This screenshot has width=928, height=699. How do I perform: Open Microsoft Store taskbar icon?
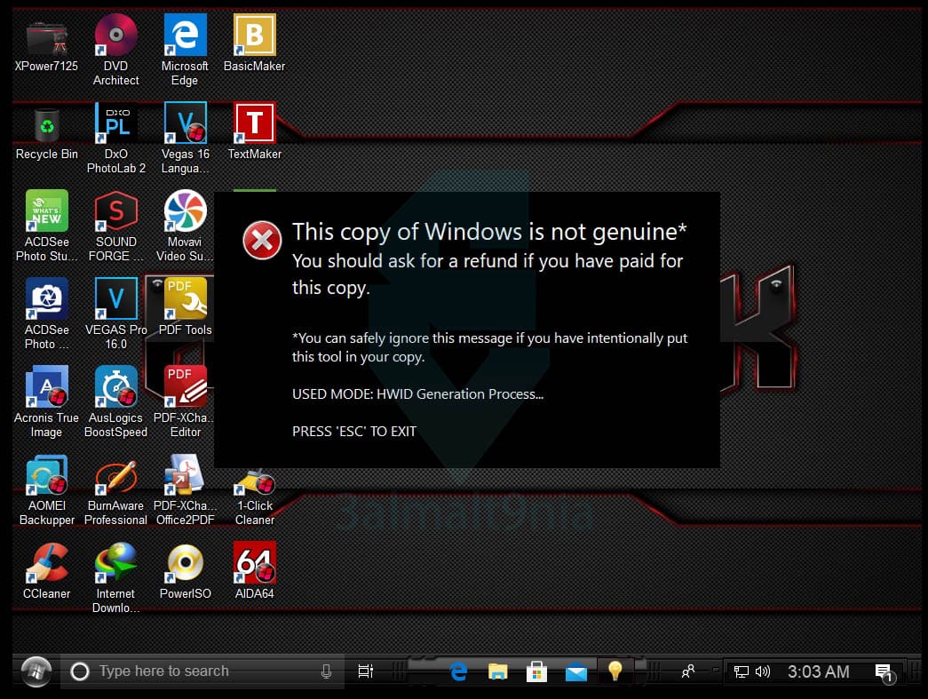point(536,671)
